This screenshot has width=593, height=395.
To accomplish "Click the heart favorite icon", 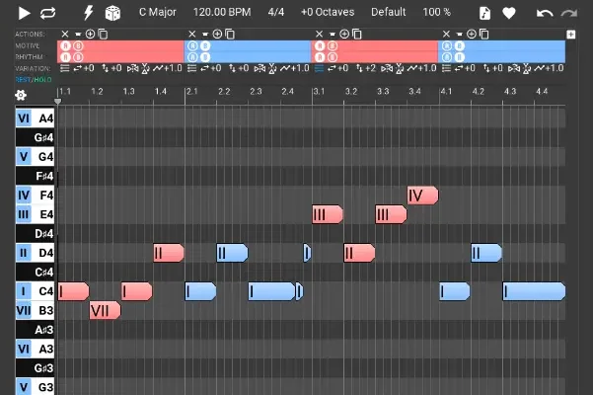I will 509,13.
